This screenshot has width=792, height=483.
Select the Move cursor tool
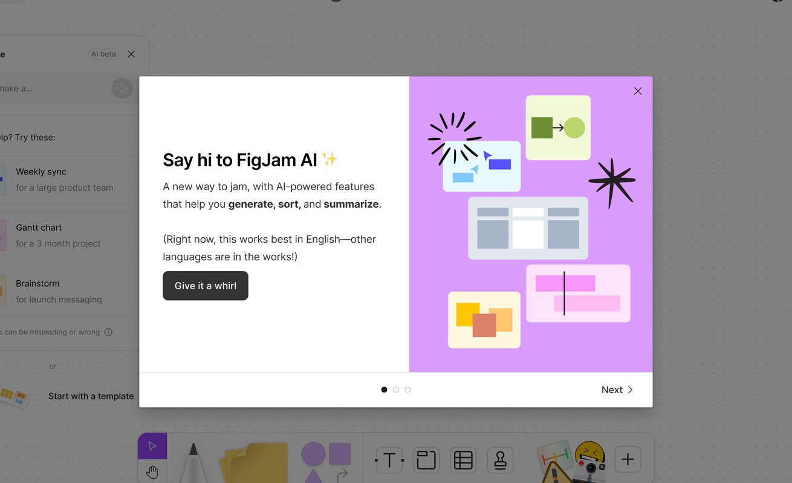pyautogui.click(x=152, y=446)
